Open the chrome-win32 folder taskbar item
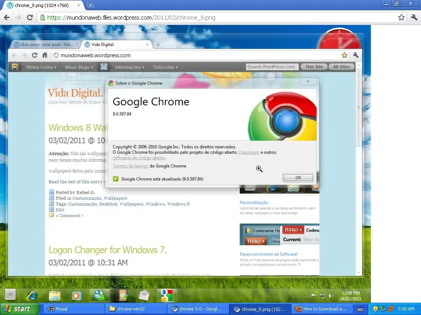 [x=136, y=309]
